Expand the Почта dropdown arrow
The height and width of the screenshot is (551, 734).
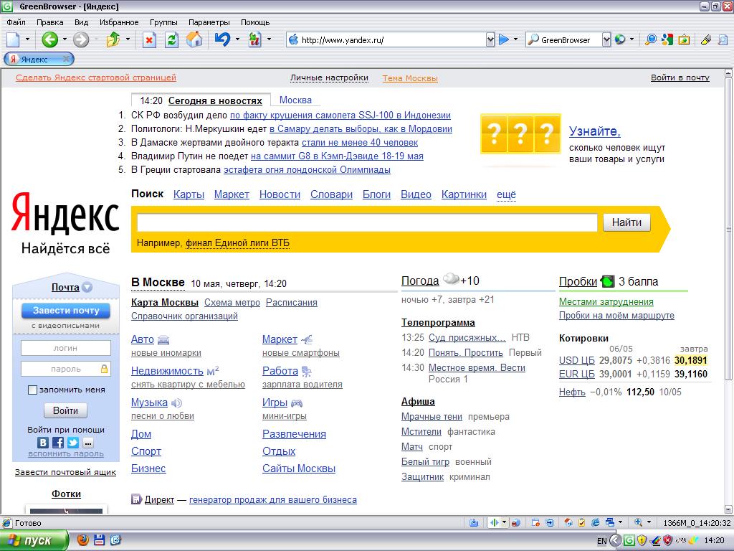[x=87, y=287]
